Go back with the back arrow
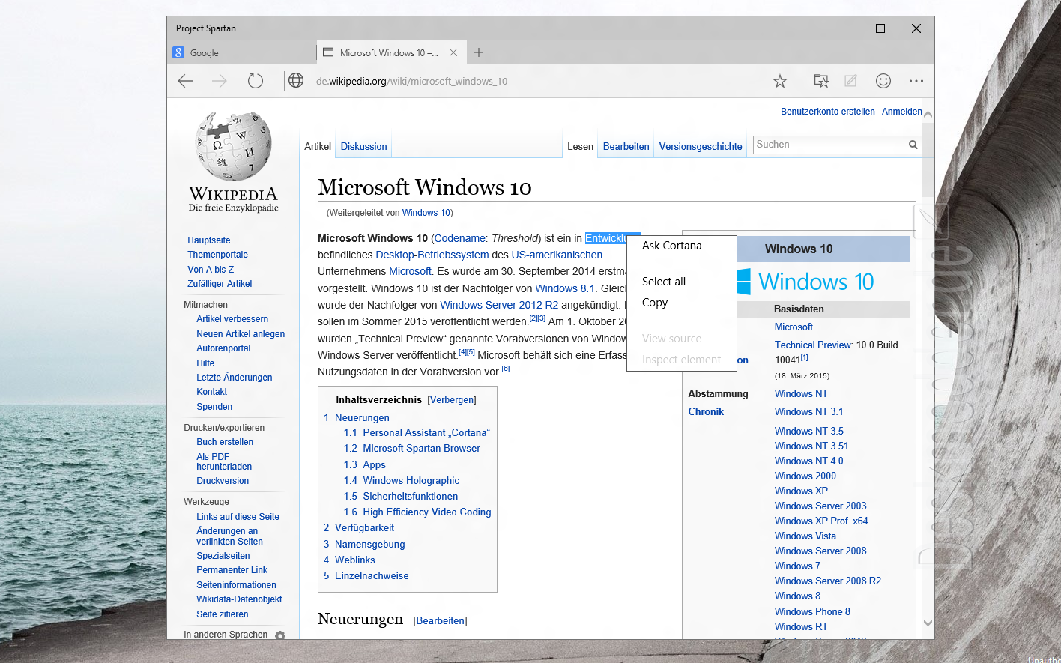Viewport: 1061px width, 663px height. [x=185, y=81]
